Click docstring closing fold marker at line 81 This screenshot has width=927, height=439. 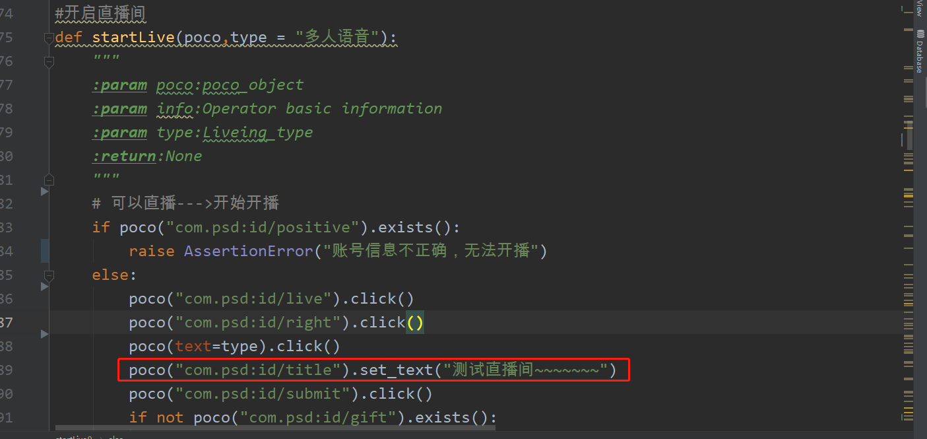pyautogui.click(x=48, y=180)
